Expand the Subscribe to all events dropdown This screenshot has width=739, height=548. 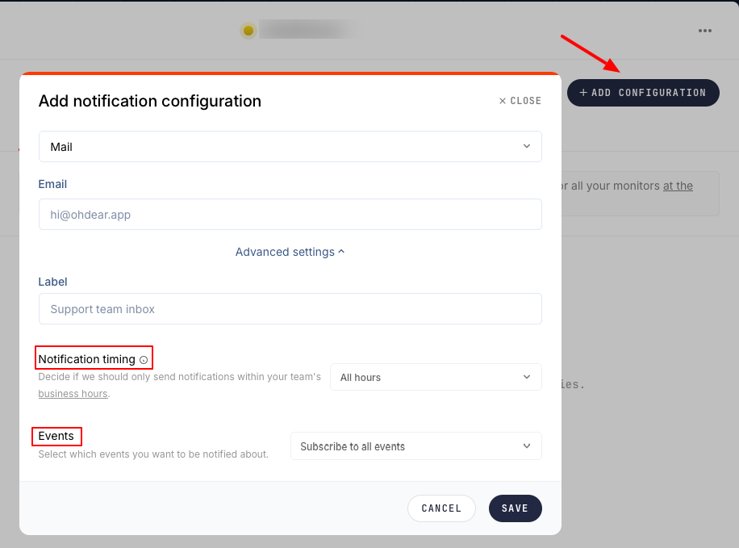(415, 446)
